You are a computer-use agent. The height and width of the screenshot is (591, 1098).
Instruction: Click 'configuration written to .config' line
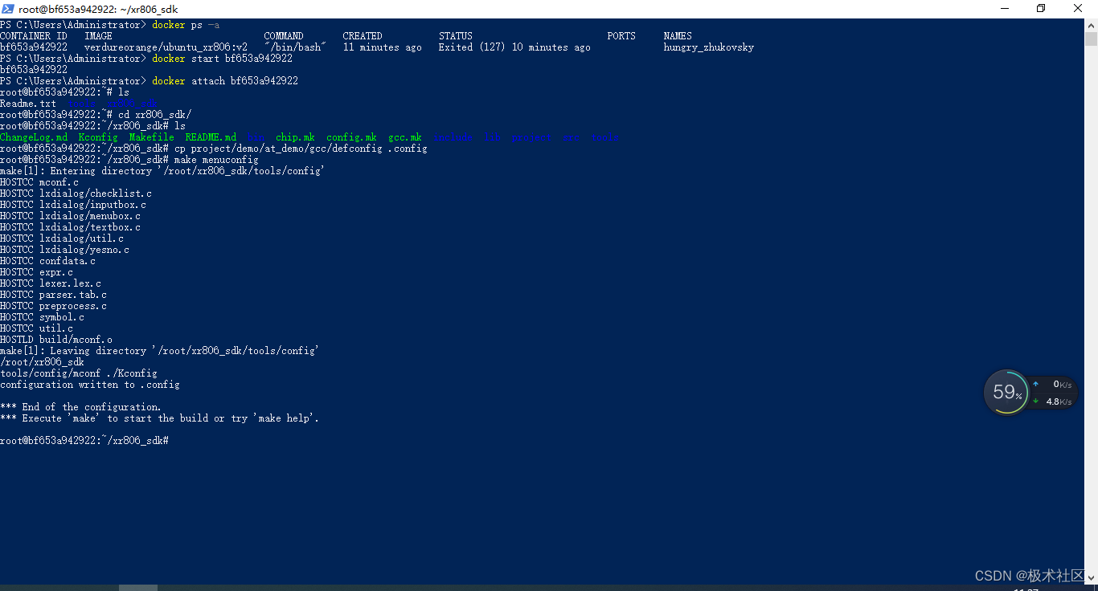pyautogui.click(x=90, y=385)
